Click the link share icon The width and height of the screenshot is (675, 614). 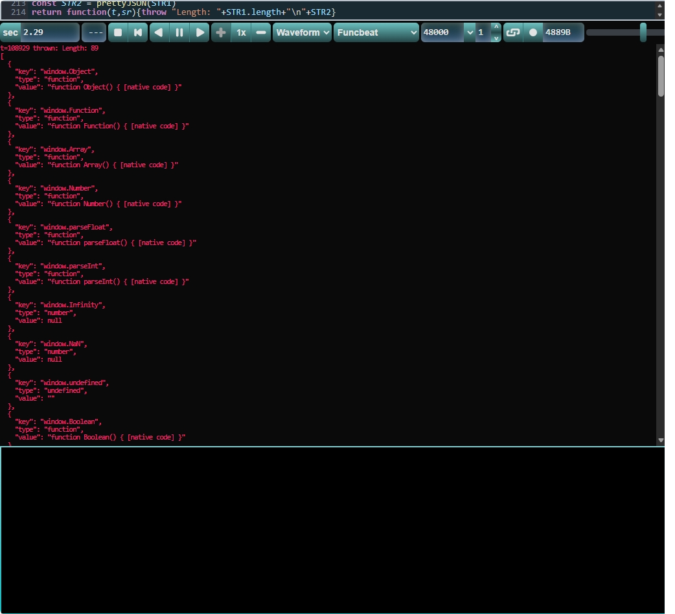click(512, 32)
